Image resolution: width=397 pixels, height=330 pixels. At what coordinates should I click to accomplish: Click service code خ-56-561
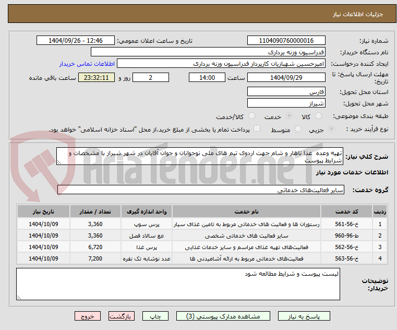[x=346, y=225]
